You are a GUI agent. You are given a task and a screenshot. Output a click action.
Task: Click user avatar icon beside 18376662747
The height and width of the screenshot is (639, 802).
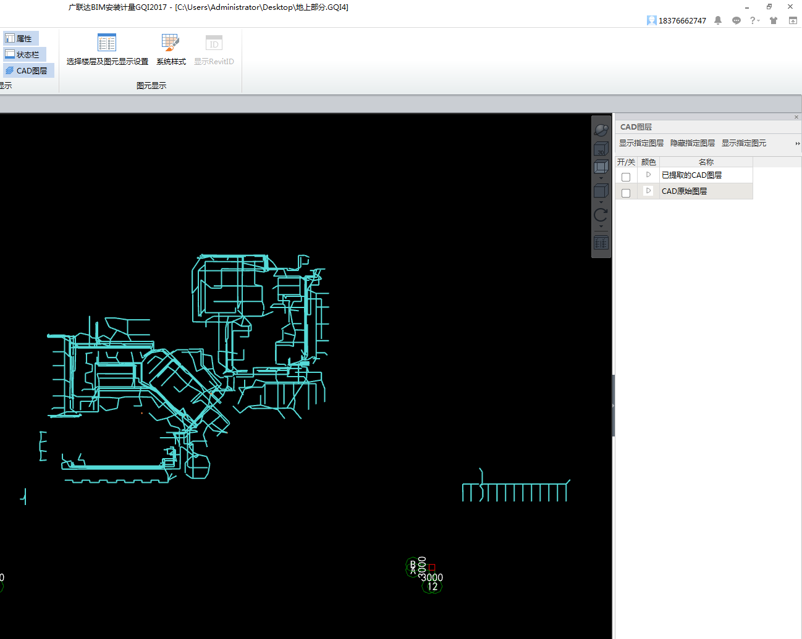click(x=651, y=20)
